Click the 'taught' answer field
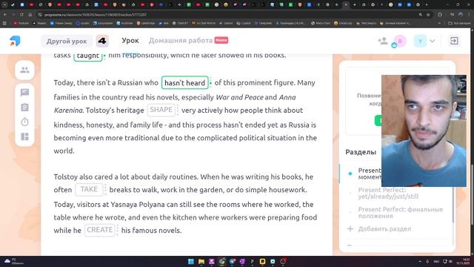The width and height of the screenshot is (474, 267). 88,56
